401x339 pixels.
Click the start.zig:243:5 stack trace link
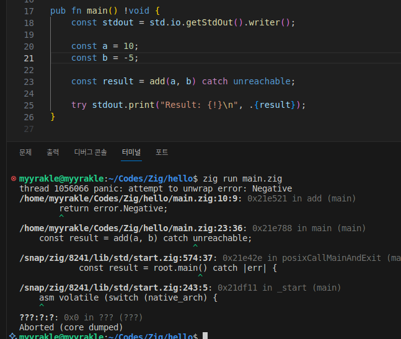tap(116, 288)
